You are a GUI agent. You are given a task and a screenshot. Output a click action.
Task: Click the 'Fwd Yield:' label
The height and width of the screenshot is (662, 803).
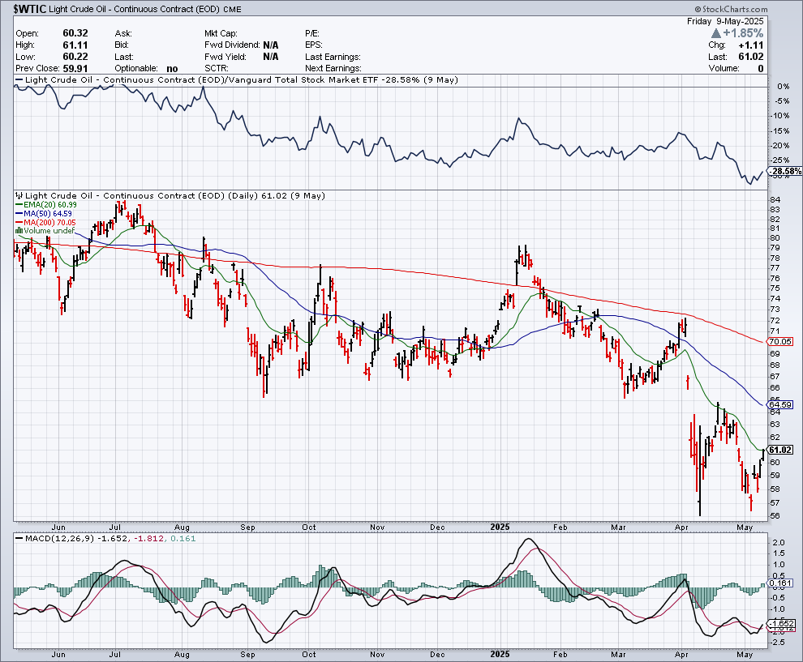click(225, 57)
